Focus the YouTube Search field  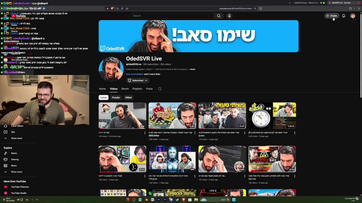[x=173, y=16]
